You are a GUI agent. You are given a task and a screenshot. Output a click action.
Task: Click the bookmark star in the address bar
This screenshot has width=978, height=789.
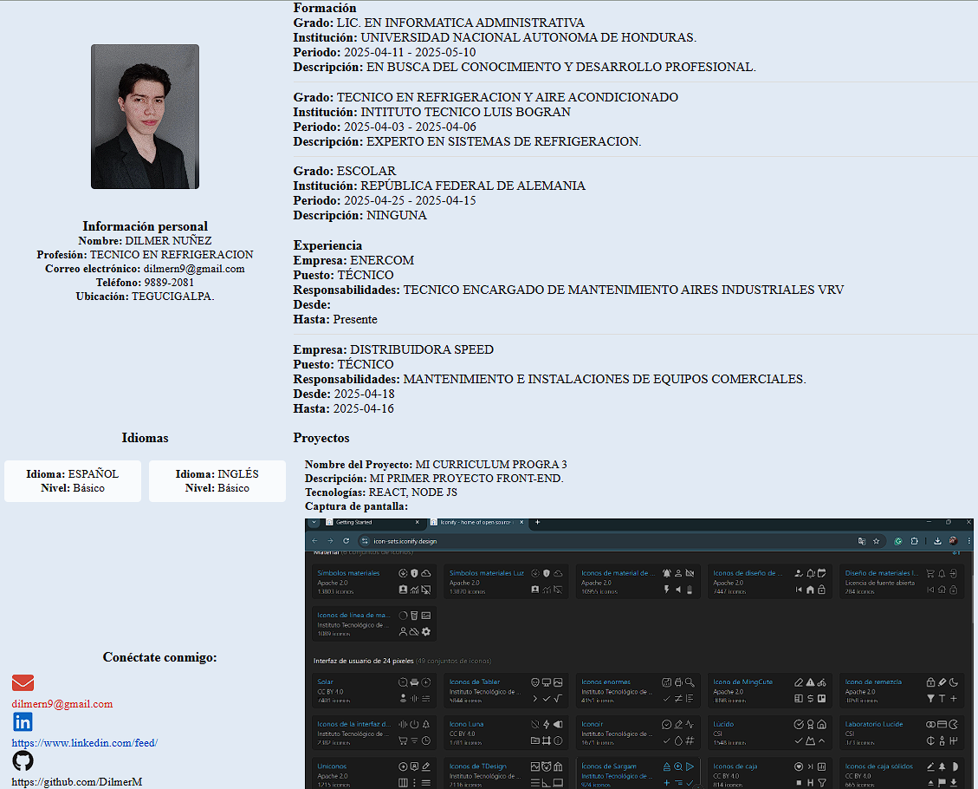point(876,541)
